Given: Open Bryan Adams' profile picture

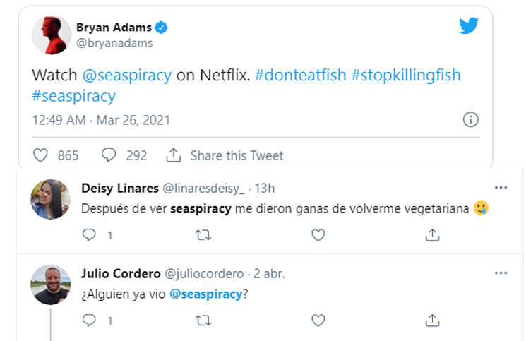Looking at the screenshot, I should pyautogui.click(x=52, y=35).
